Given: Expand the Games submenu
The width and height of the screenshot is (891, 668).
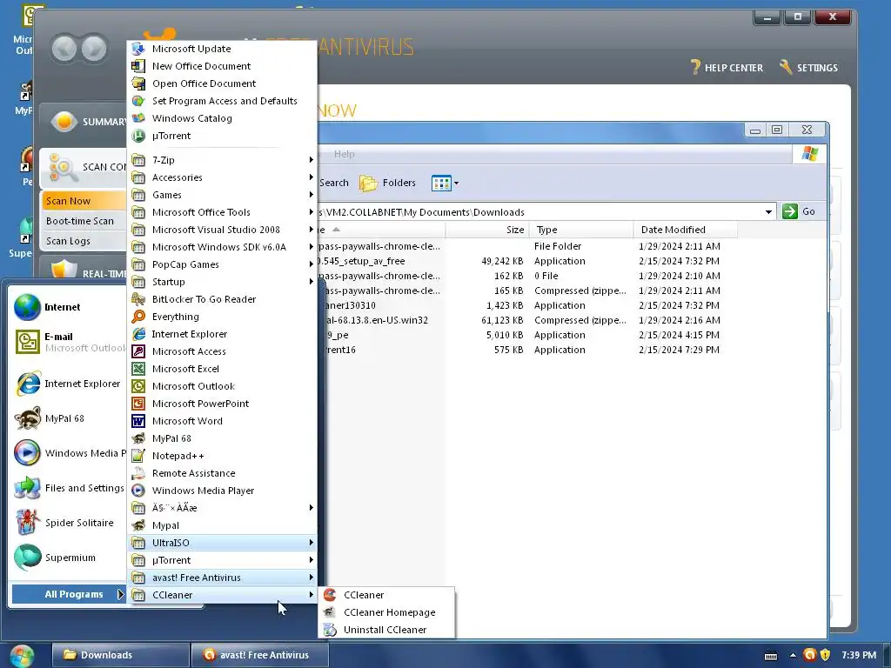Looking at the screenshot, I should [222, 195].
